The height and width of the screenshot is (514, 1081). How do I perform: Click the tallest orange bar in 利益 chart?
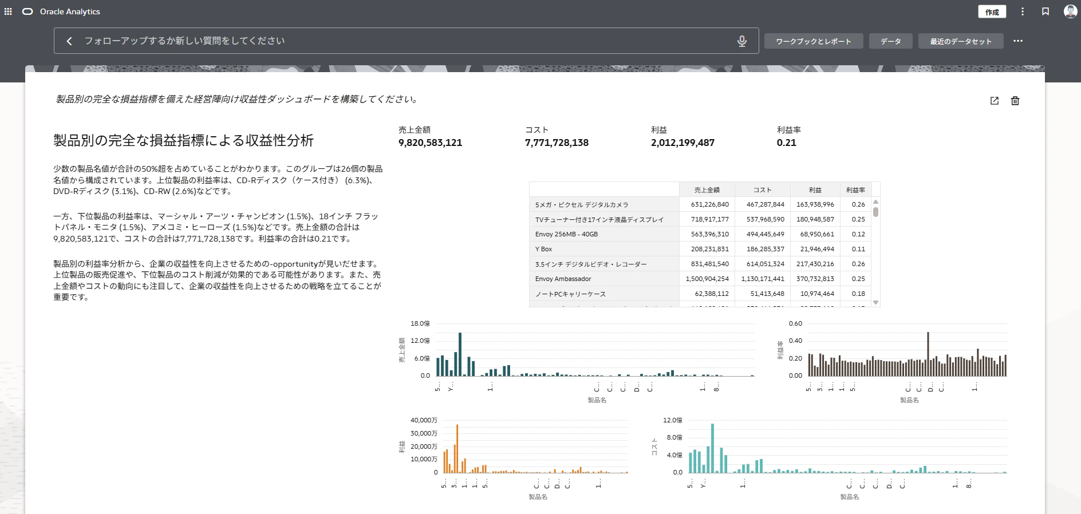tap(457, 449)
